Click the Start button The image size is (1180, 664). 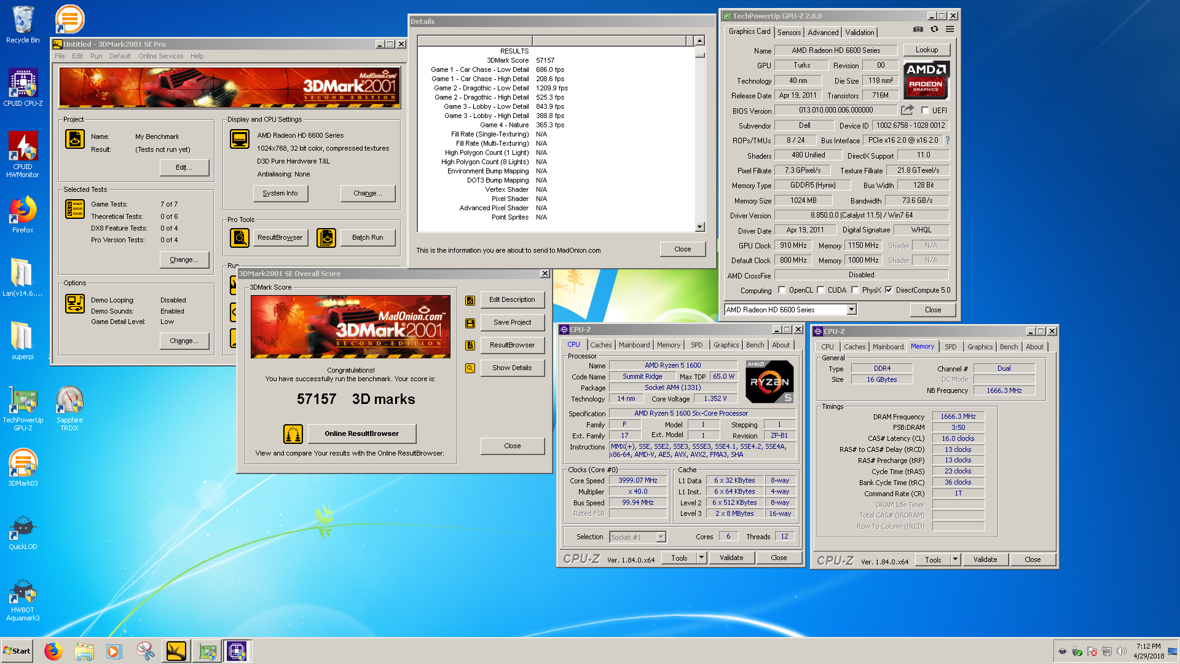(17, 651)
